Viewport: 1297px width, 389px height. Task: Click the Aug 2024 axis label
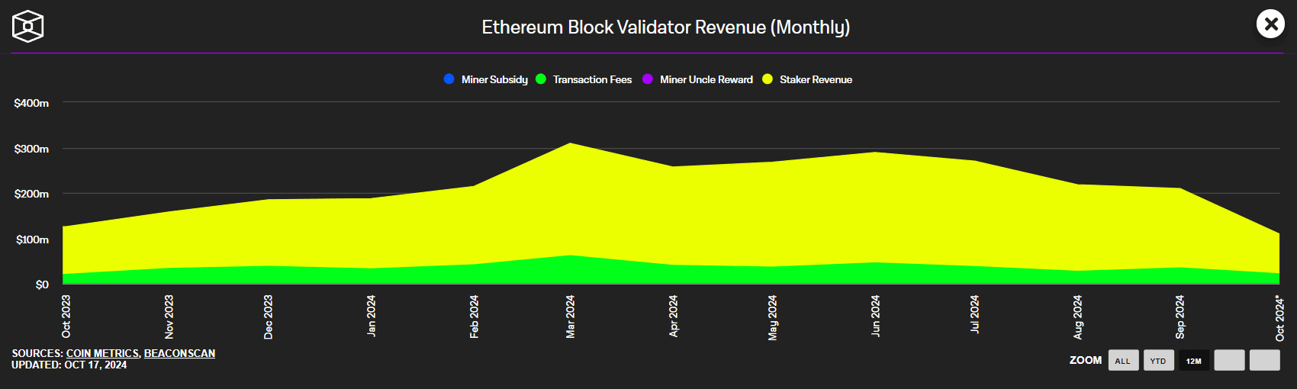tap(1078, 317)
